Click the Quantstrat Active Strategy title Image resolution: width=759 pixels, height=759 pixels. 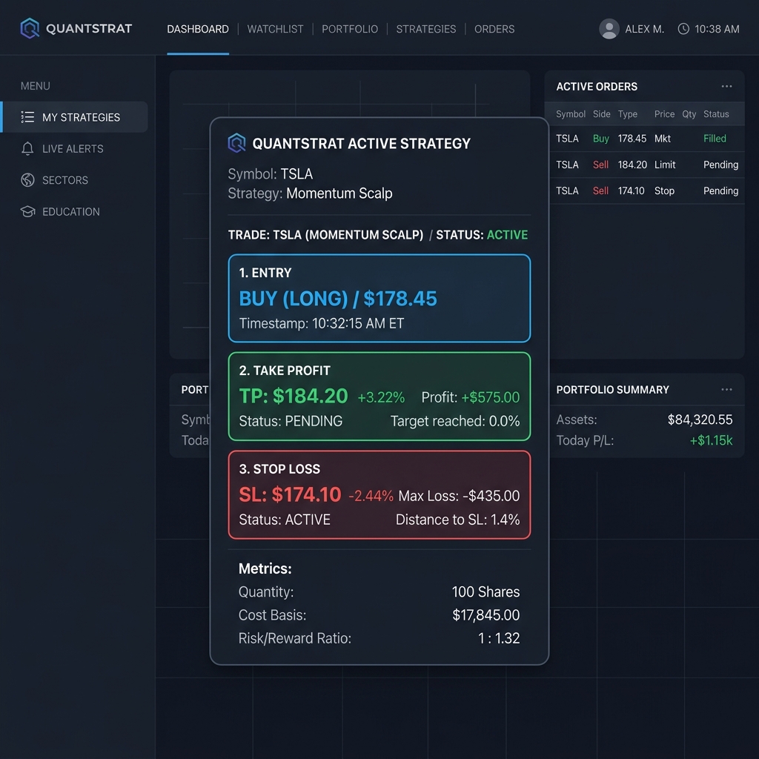coord(361,143)
